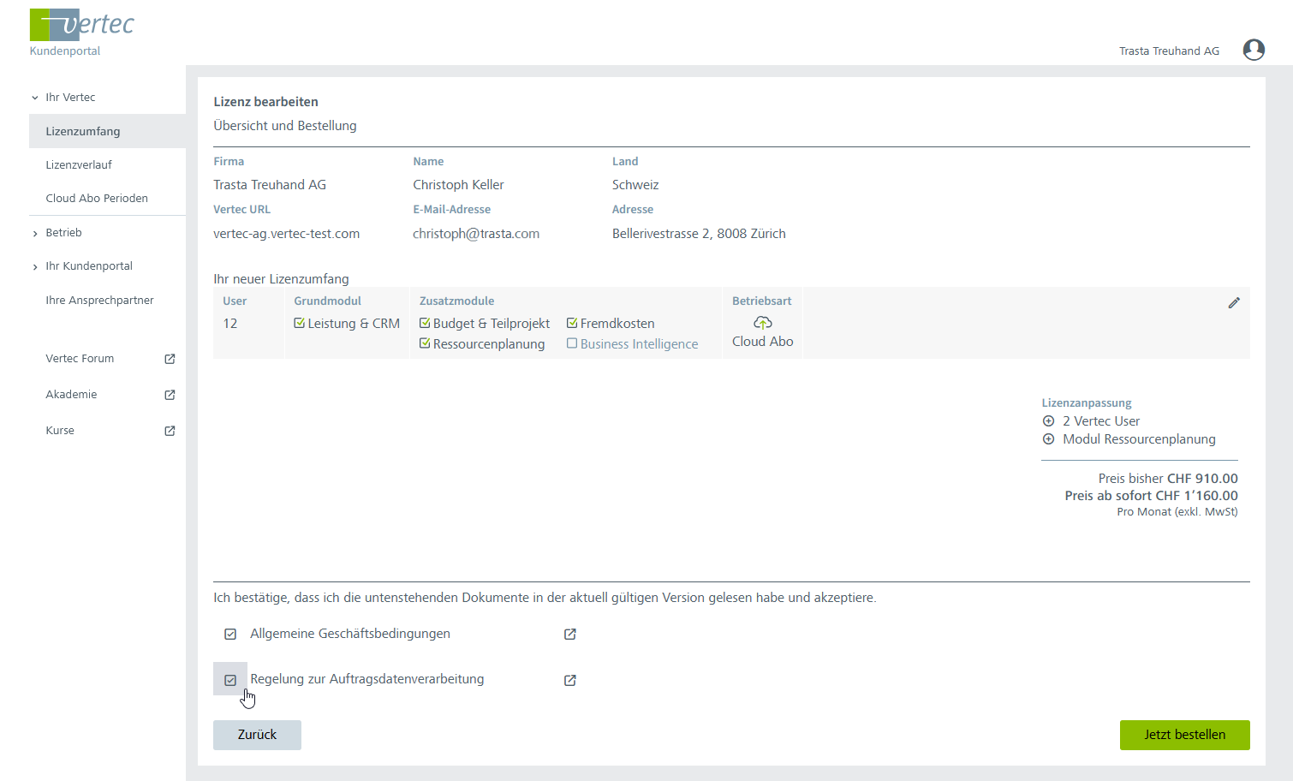The height and width of the screenshot is (781, 1293).
Task: Edit license scope with pencil icon
Action: 1234,302
